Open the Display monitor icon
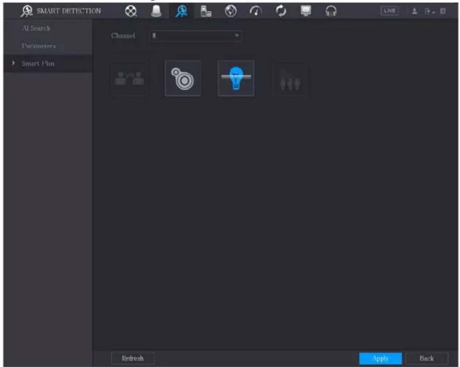The height and width of the screenshot is (367, 460). pos(306,11)
